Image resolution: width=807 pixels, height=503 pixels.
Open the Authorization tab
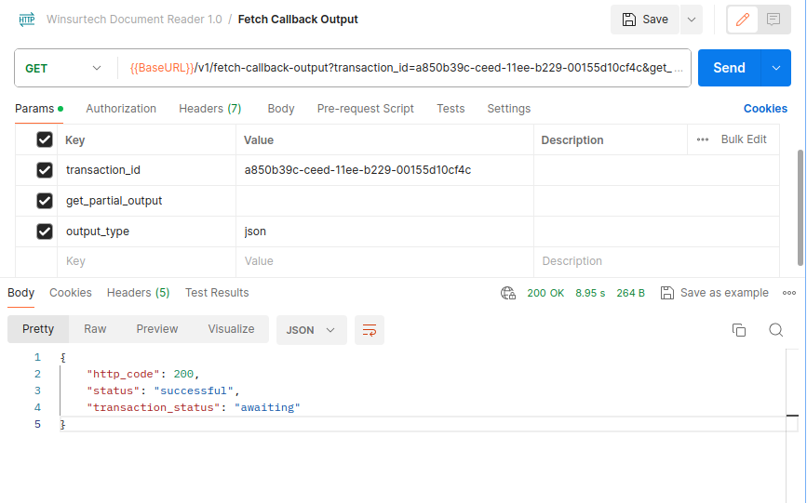pos(121,109)
